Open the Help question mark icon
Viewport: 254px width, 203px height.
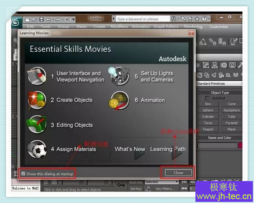pos(204,19)
